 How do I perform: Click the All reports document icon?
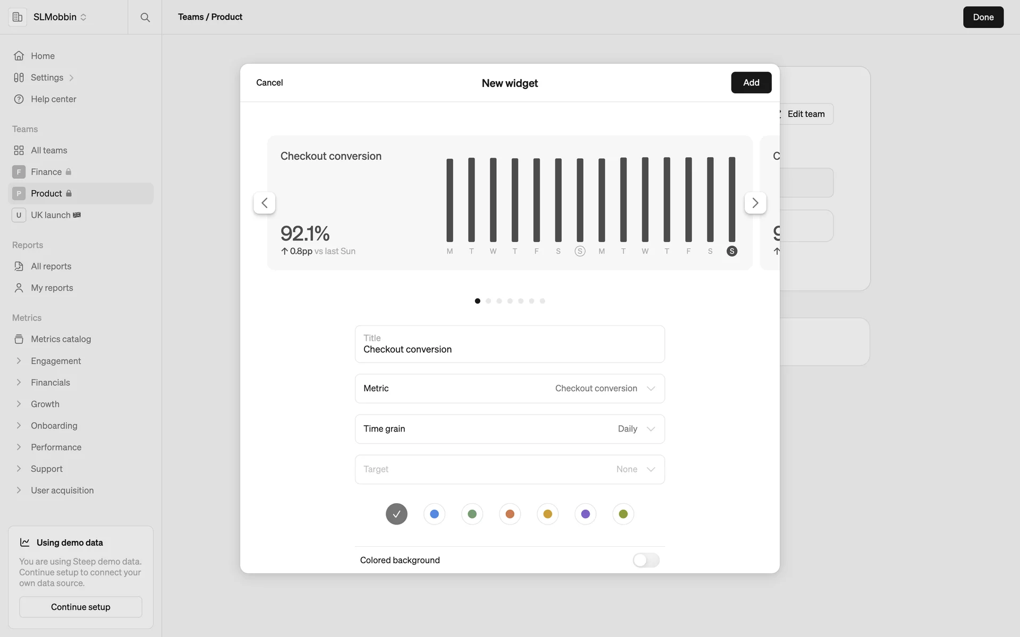coord(19,266)
